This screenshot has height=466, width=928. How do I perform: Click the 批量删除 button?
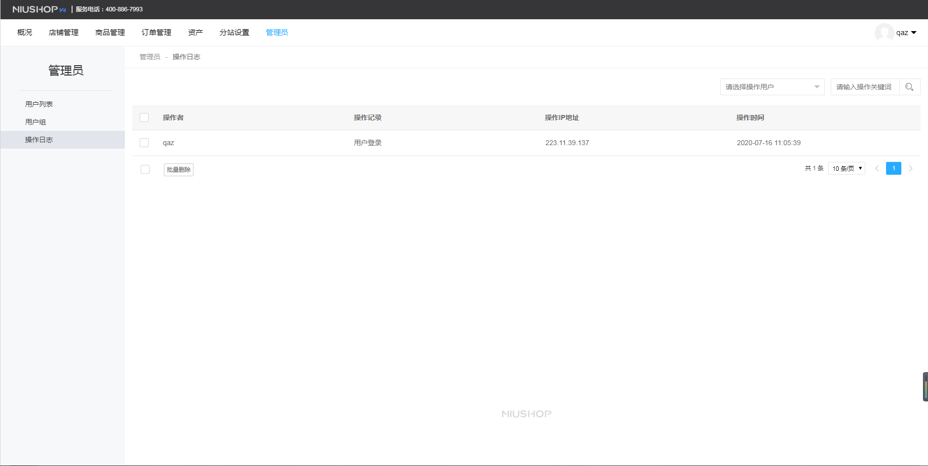point(179,170)
